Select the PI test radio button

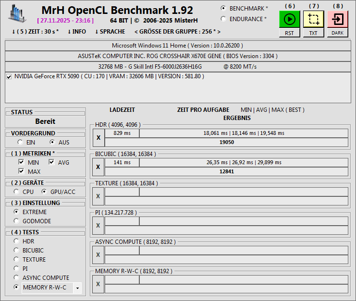click(16, 268)
